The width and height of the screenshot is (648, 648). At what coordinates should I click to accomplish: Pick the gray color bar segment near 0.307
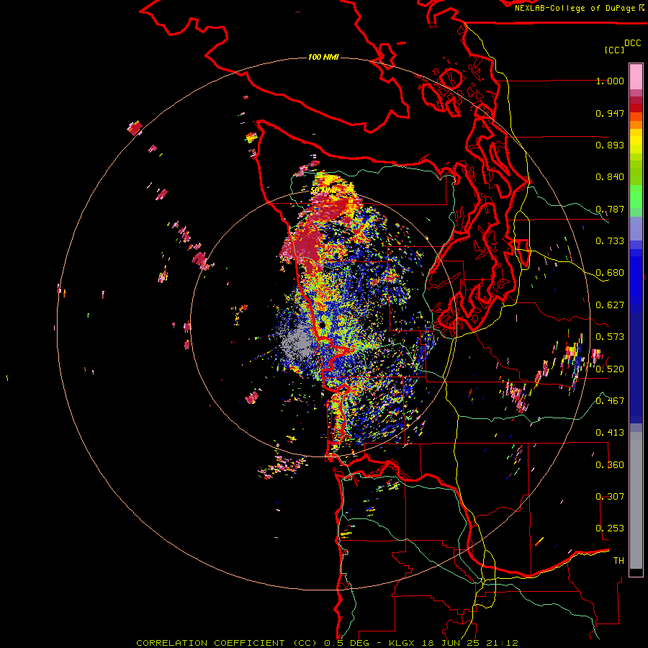(x=636, y=500)
